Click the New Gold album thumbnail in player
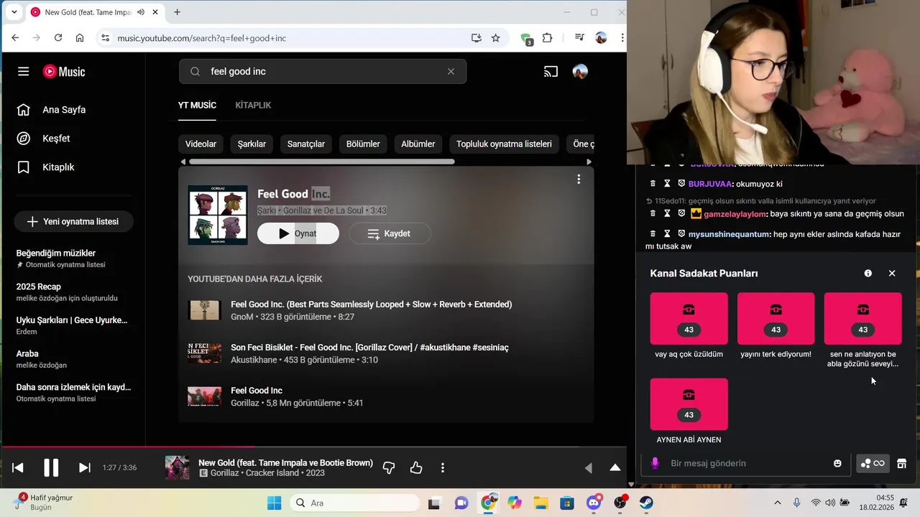Screen dimensions: 920x517 coord(178,468)
